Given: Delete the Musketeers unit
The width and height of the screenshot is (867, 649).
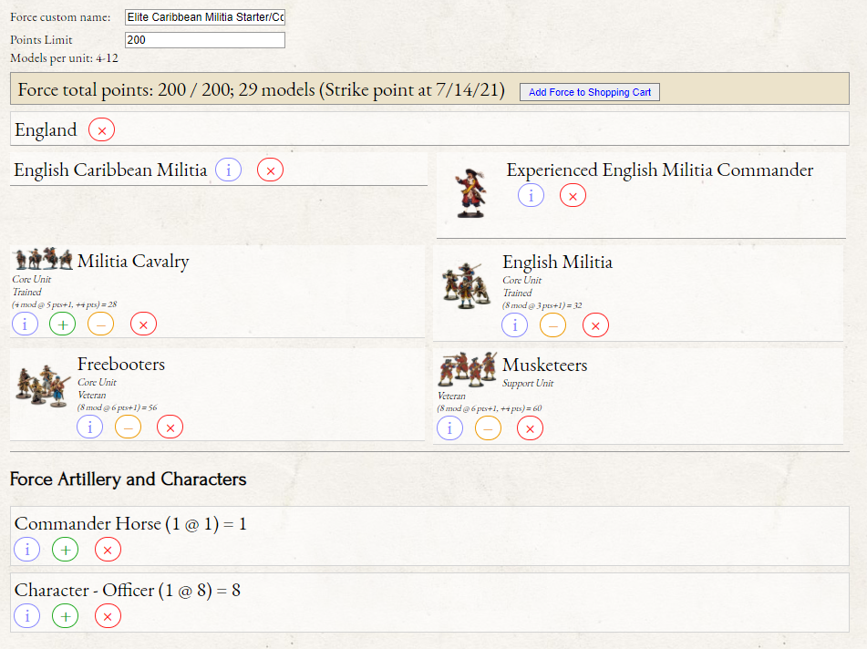Looking at the screenshot, I should click(530, 428).
